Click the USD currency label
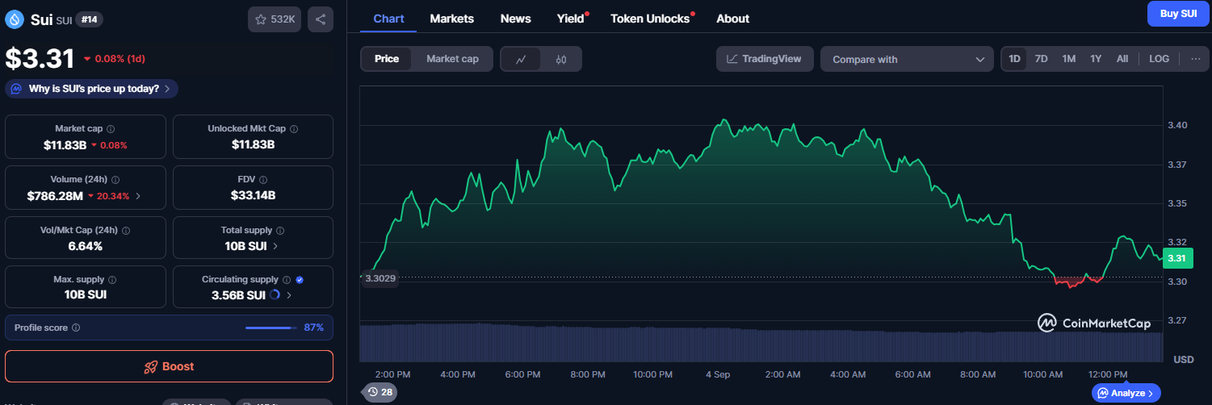This screenshot has height=405, width=1212. coord(1183,359)
